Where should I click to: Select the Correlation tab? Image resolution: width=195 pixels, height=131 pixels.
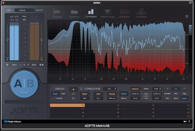click(91, 13)
